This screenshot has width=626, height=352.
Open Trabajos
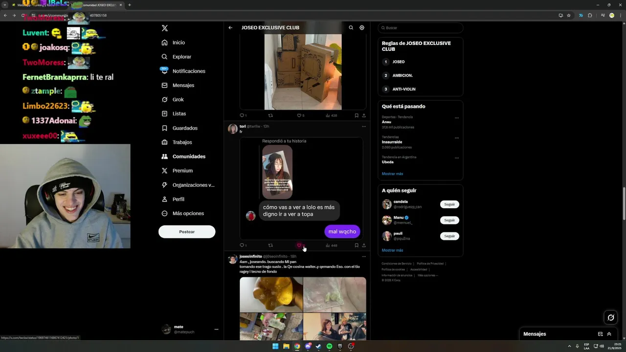pos(177,142)
